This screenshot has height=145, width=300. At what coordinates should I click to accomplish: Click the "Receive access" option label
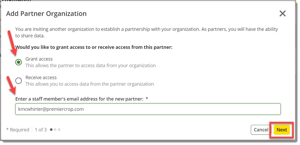(41, 78)
